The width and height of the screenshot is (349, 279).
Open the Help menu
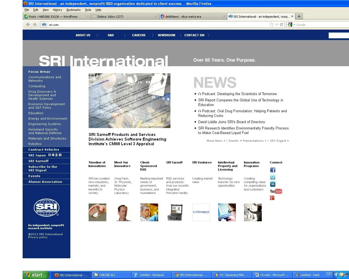98,10
